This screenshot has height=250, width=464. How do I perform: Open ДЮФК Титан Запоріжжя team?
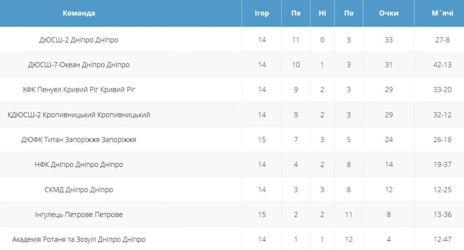[x=79, y=139]
